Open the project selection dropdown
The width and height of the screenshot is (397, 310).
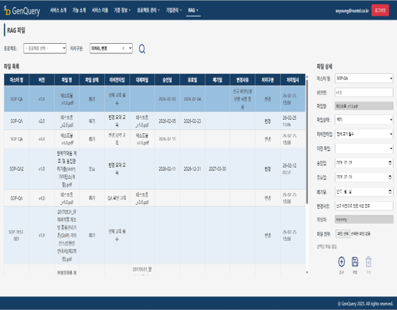click(44, 48)
